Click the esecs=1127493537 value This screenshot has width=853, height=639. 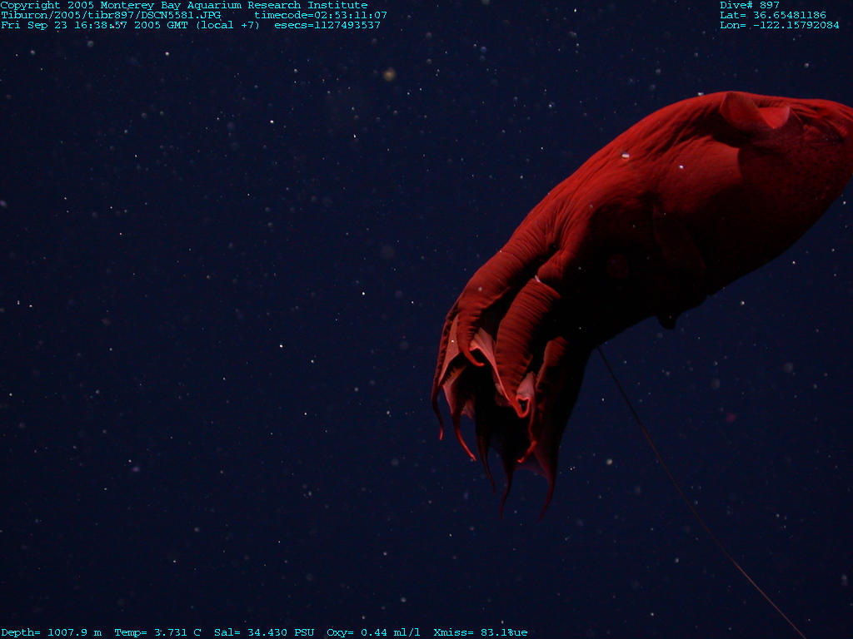(x=327, y=25)
